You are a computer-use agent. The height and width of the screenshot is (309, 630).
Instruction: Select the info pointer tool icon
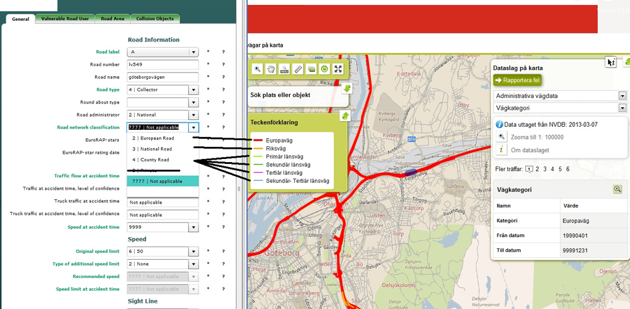tap(610, 62)
